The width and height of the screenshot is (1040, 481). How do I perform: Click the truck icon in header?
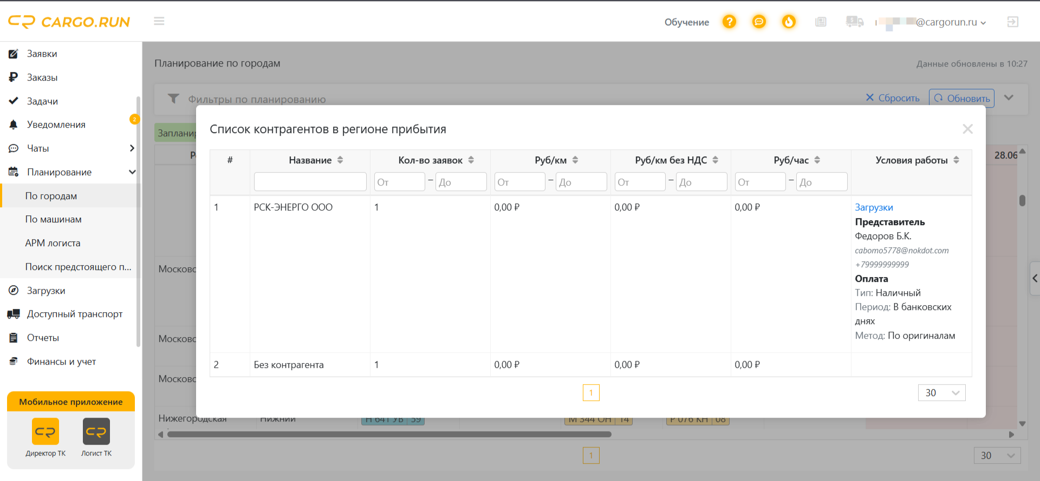854,22
